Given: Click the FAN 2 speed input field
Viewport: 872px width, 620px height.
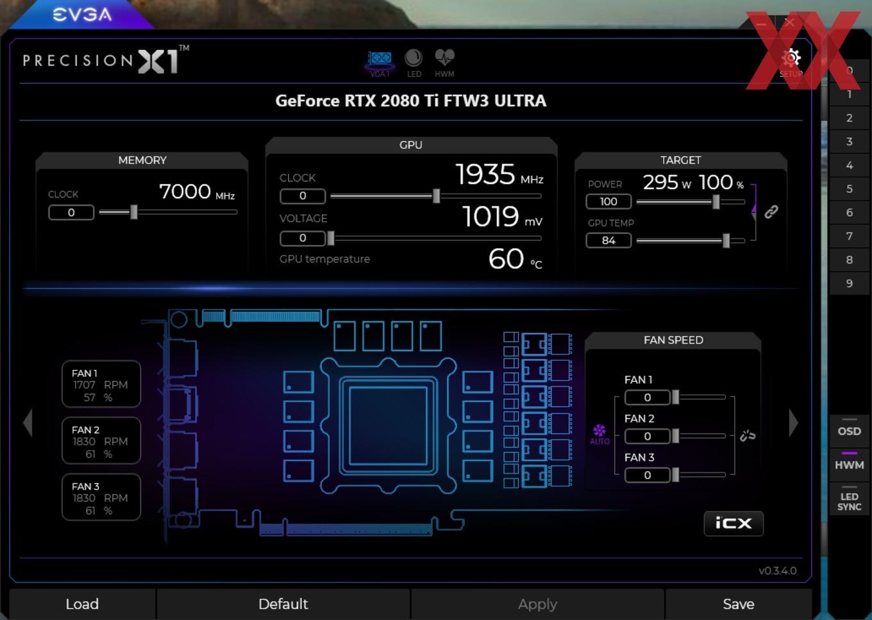Looking at the screenshot, I should click(x=648, y=436).
